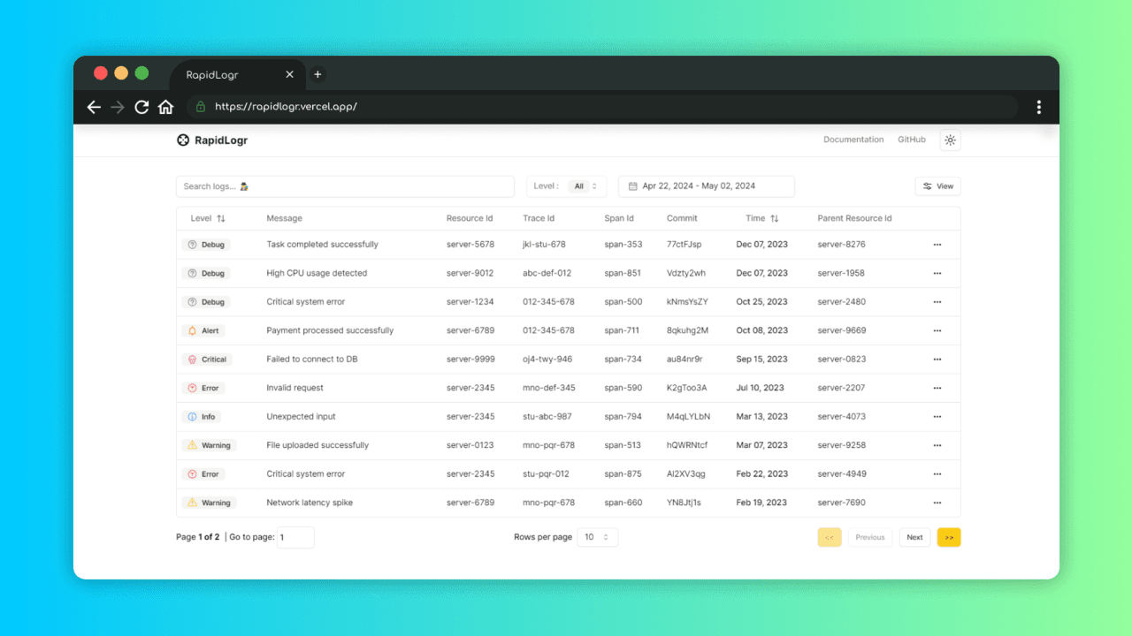The image size is (1132, 636).
Task: Visit the GitHub link
Action: coord(911,139)
